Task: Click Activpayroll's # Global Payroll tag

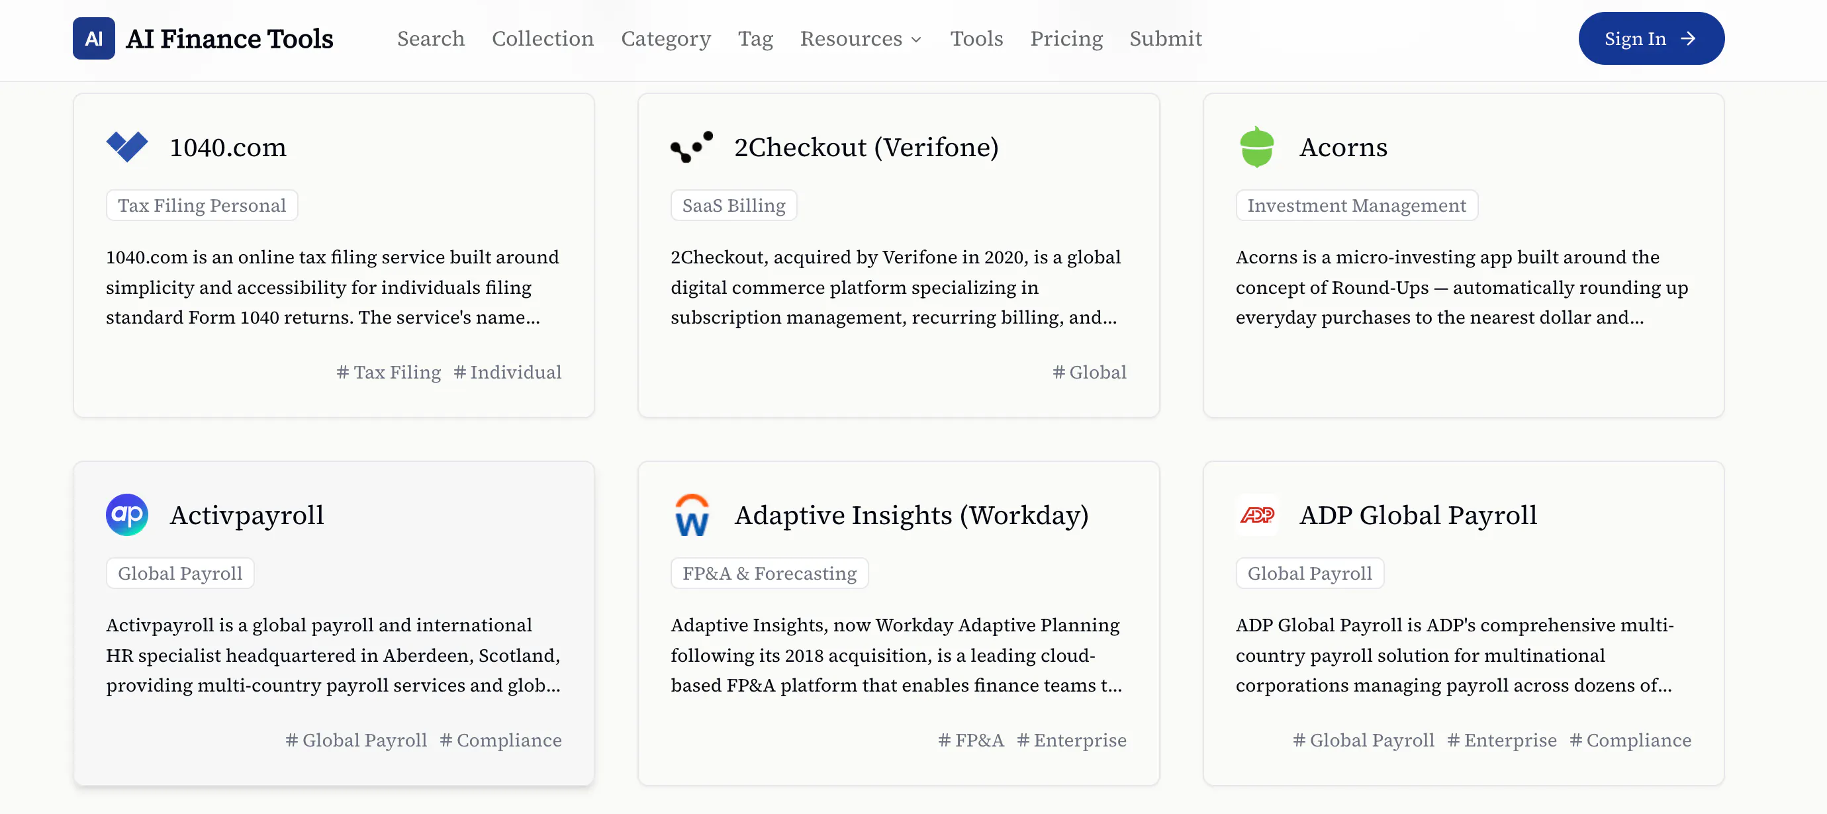Action: pyautogui.click(x=356, y=741)
